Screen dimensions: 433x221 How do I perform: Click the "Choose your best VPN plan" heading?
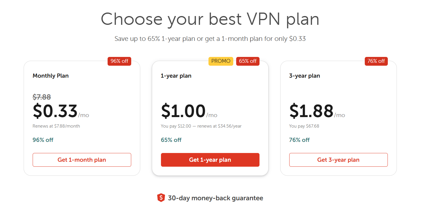(210, 19)
